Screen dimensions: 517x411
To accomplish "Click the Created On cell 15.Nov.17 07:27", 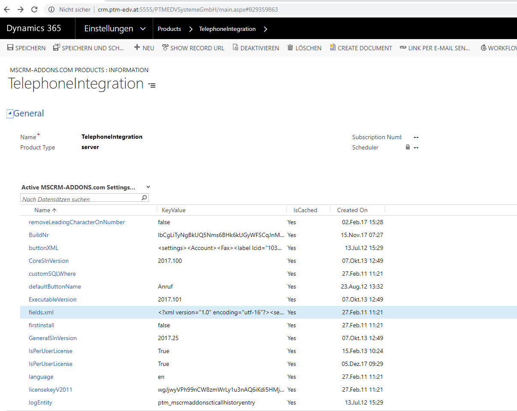I will pyautogui.click(x=362, y=235).
